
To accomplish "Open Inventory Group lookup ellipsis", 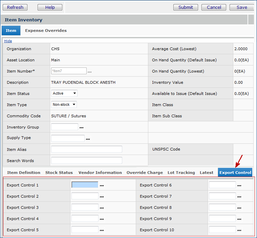I will point(81,127).
